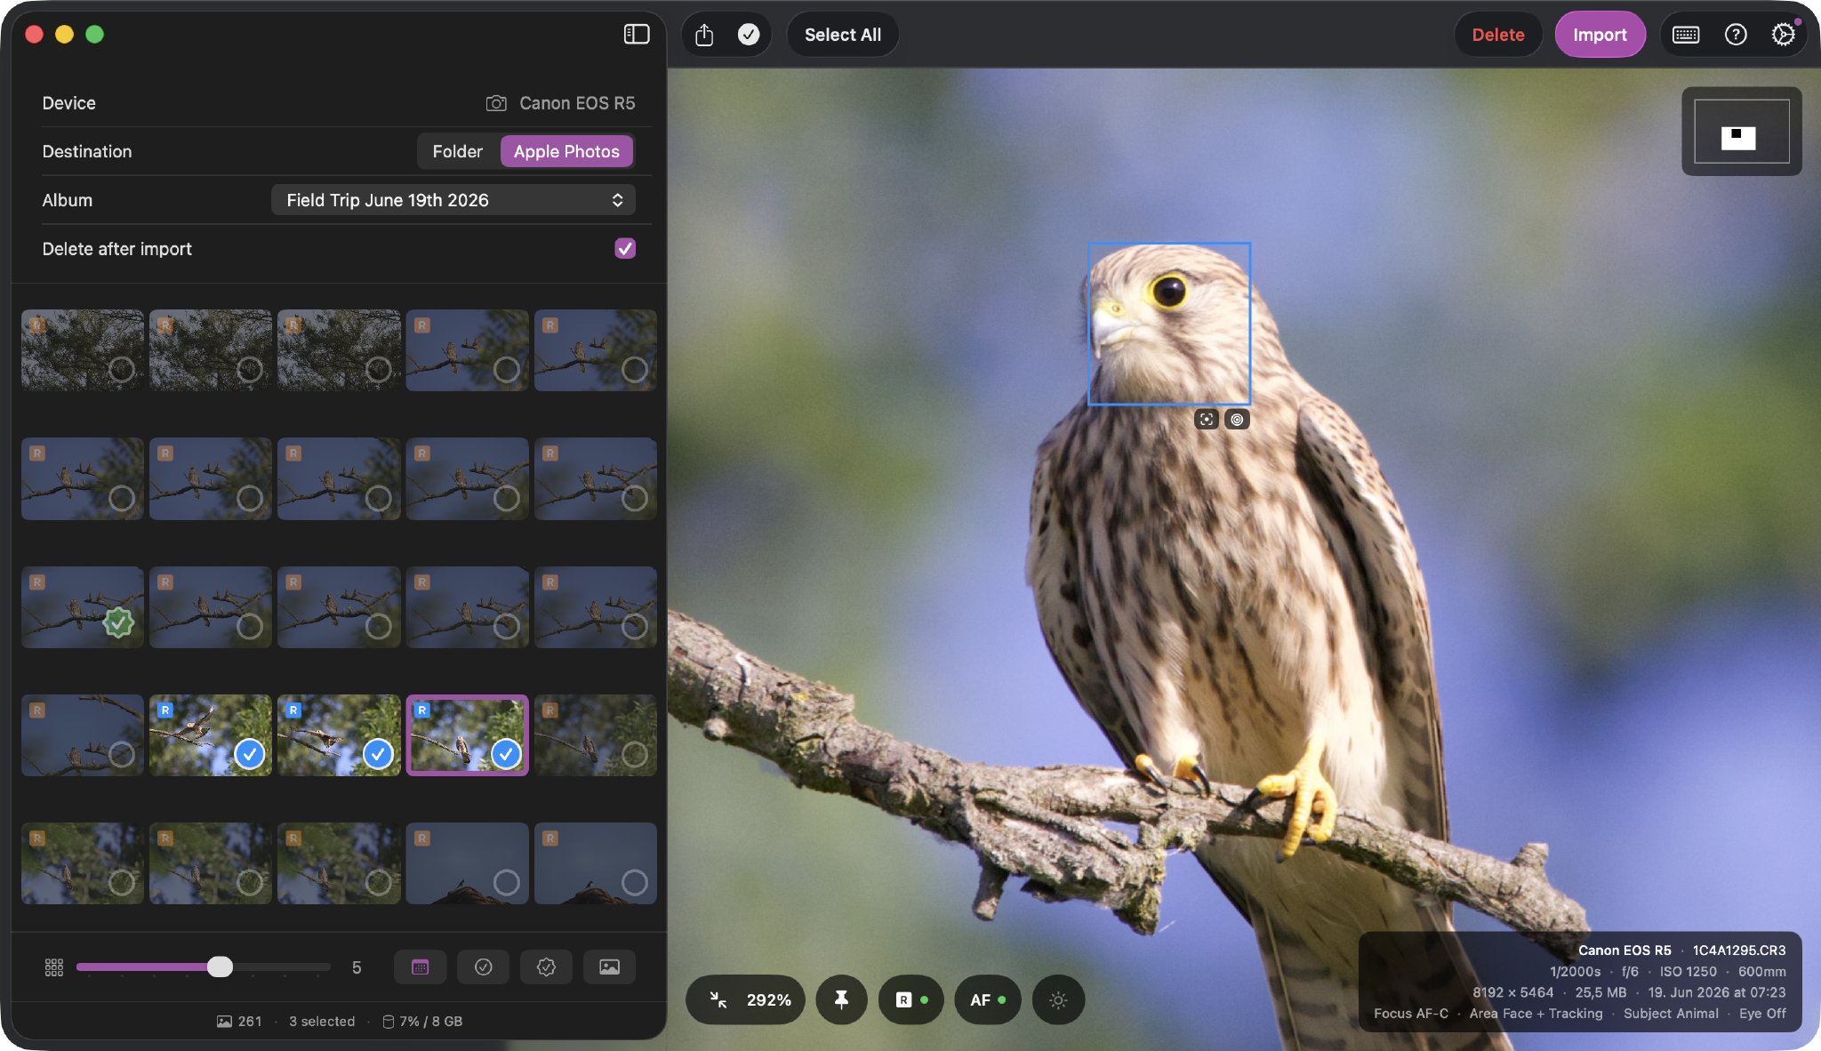Open first thumbnail in the bottom row
This screenshot has height=1051, width=1821.
(x=83, y=863)
